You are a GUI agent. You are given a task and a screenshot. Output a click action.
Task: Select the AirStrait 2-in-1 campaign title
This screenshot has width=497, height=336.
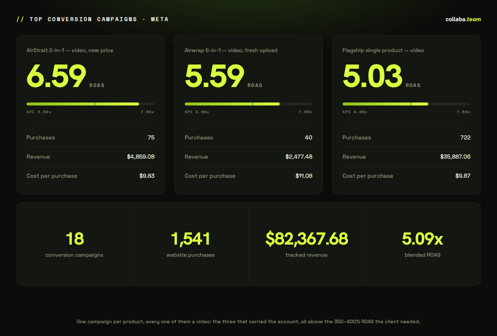pyautogui.click(x=70, y=50)
